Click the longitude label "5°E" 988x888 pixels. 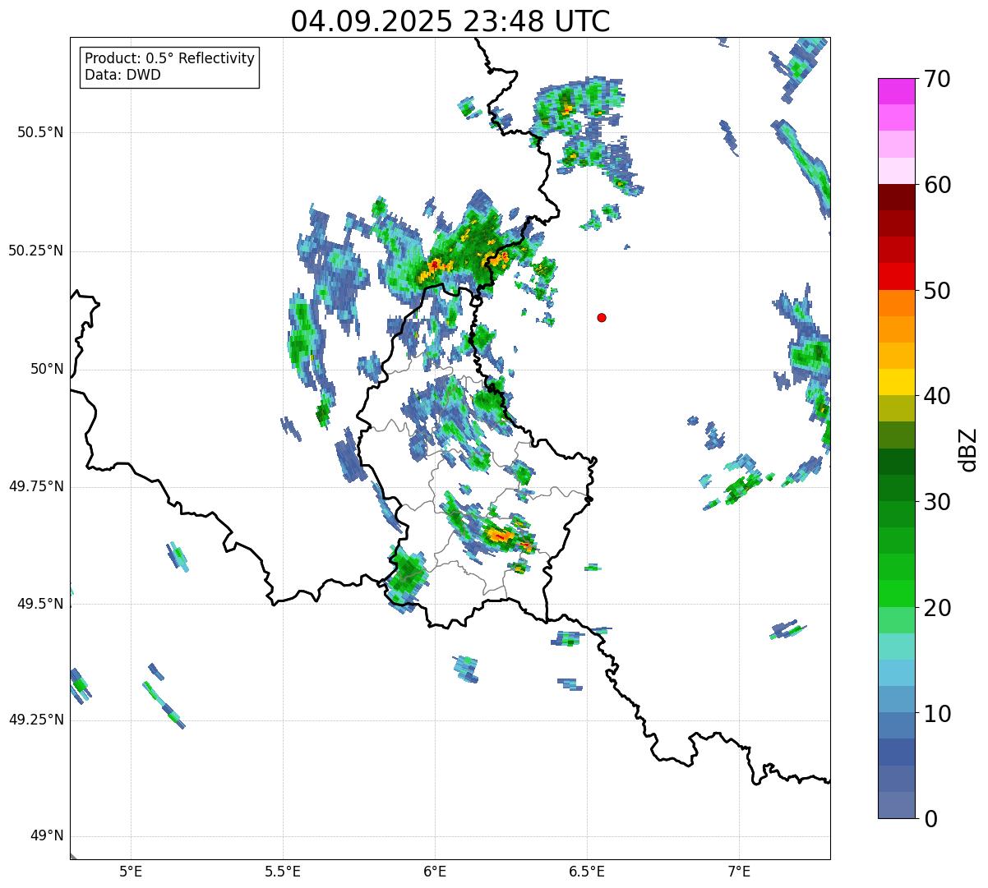click(131, 872)
